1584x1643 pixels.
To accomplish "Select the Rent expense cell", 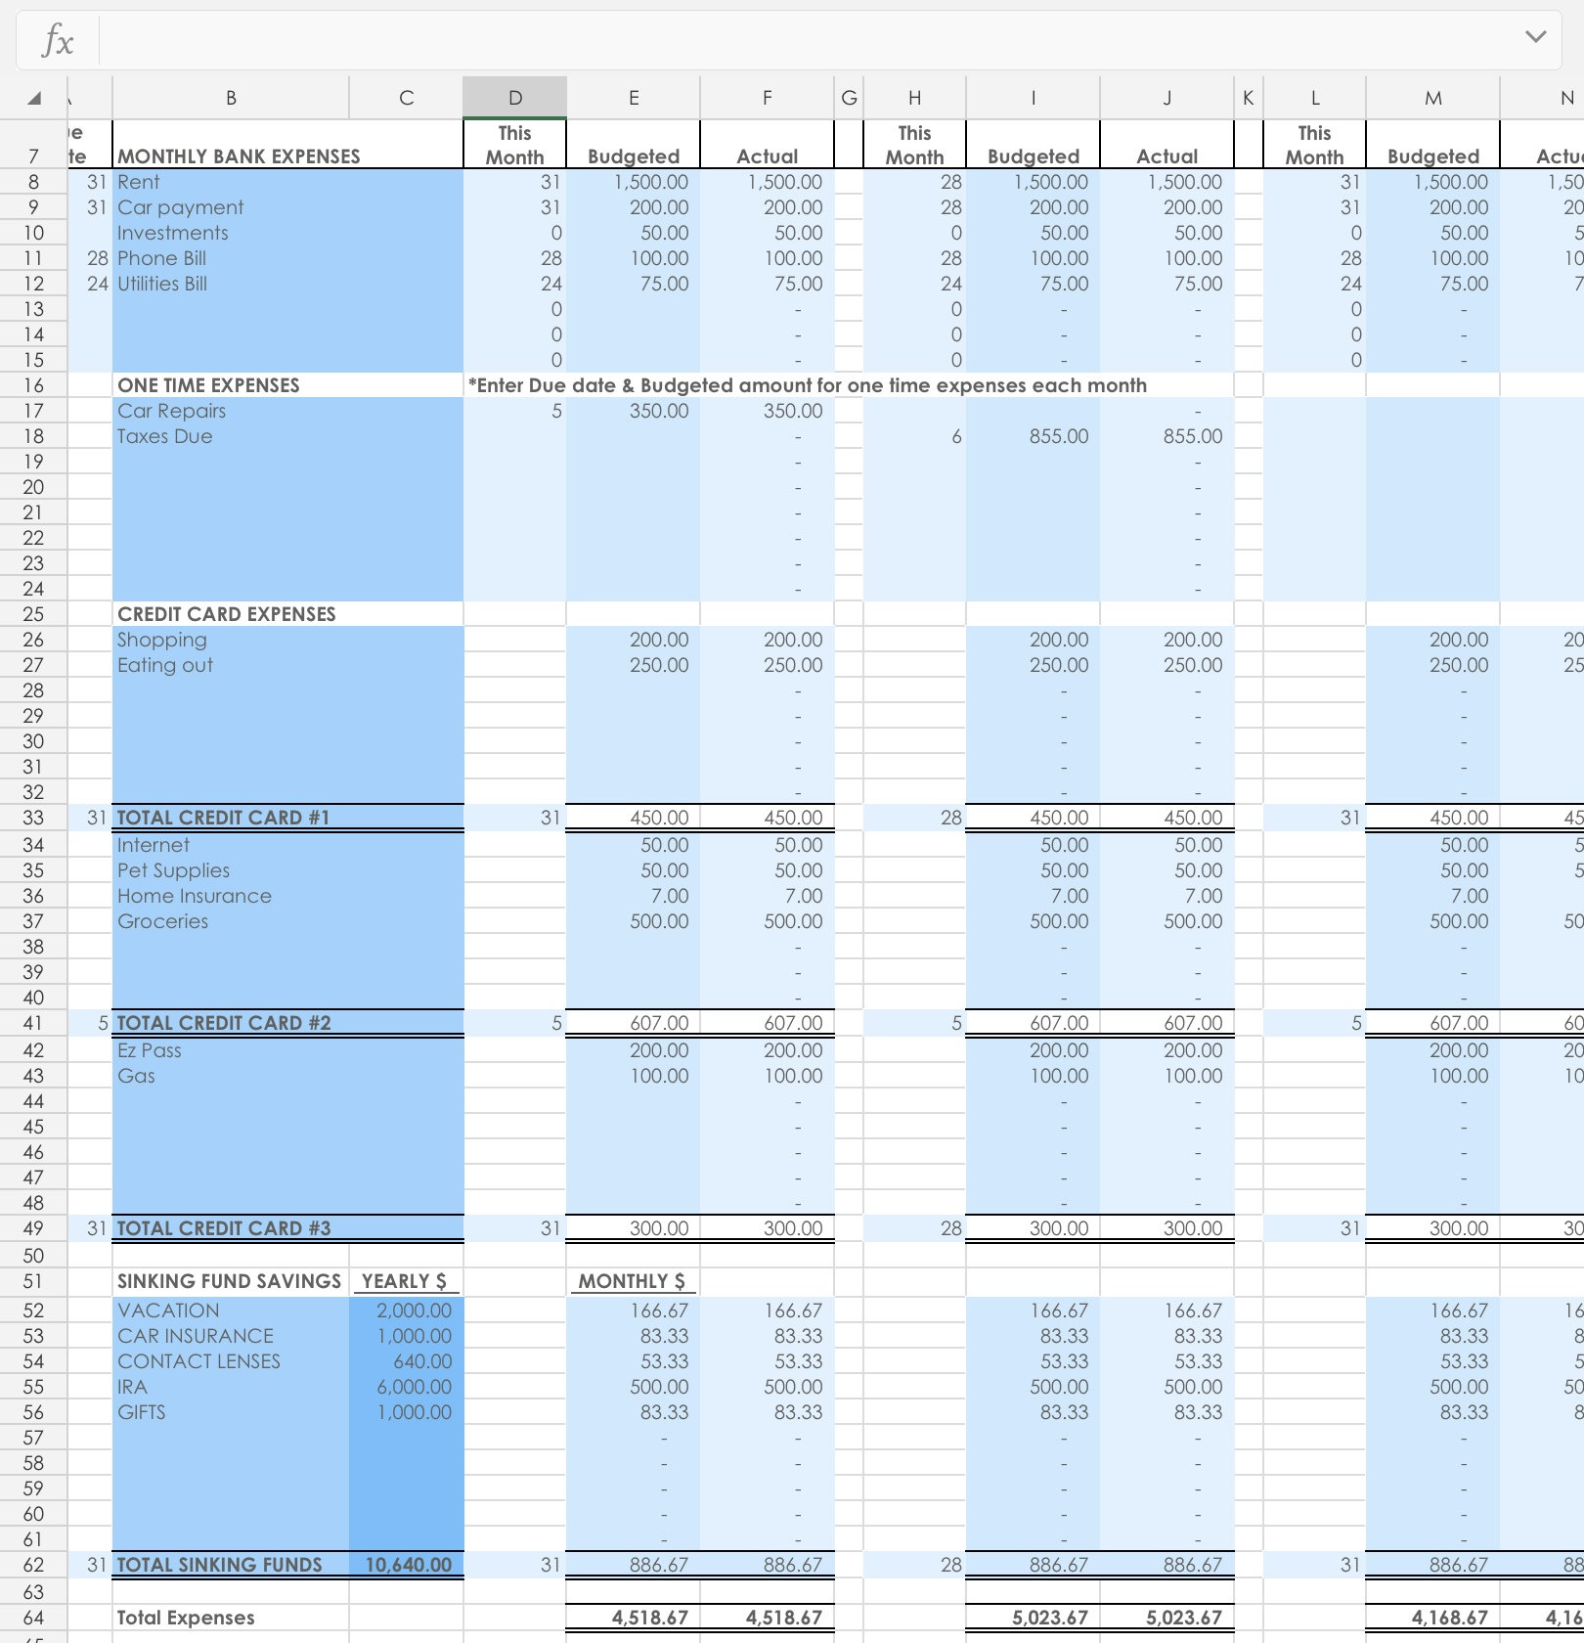I will (137, 182).
